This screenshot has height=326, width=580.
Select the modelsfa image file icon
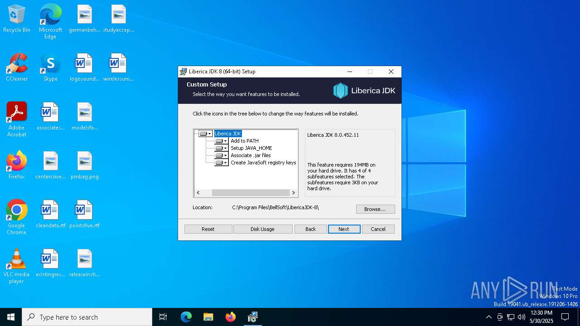85,117
